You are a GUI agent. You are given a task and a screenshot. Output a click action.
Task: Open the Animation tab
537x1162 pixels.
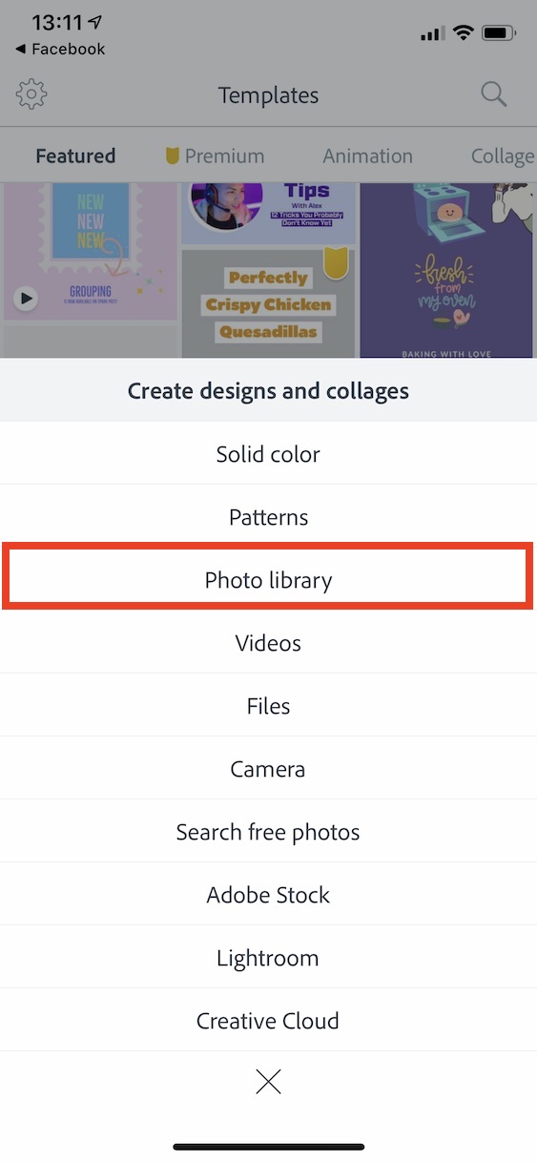click(x=367, y=156)
